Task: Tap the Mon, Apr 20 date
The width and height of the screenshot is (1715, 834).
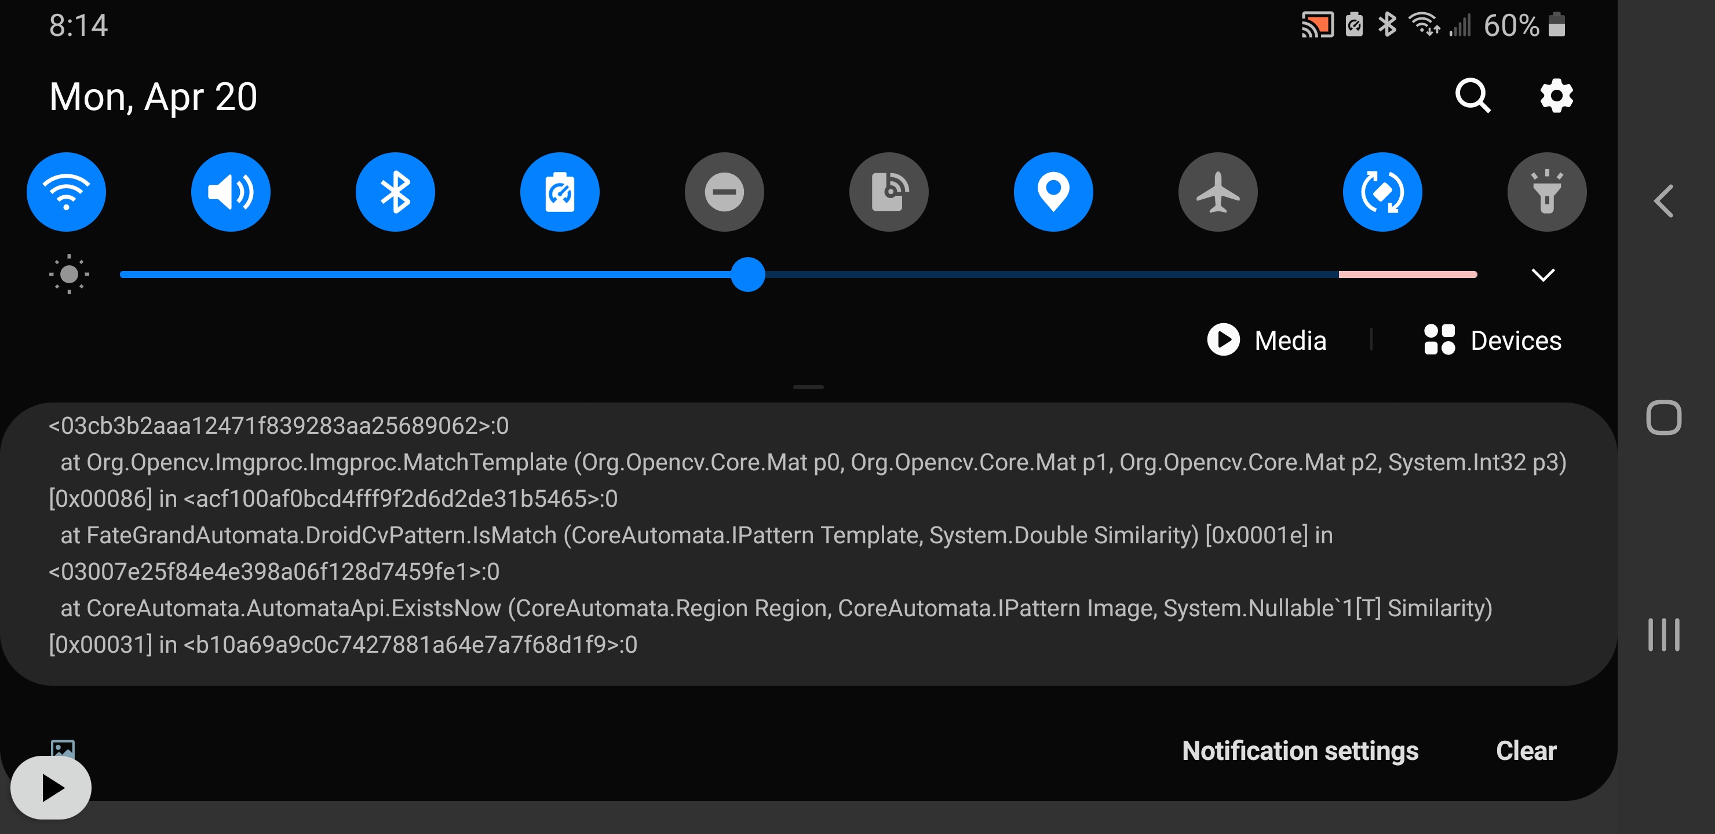Action: pos(153,97)
